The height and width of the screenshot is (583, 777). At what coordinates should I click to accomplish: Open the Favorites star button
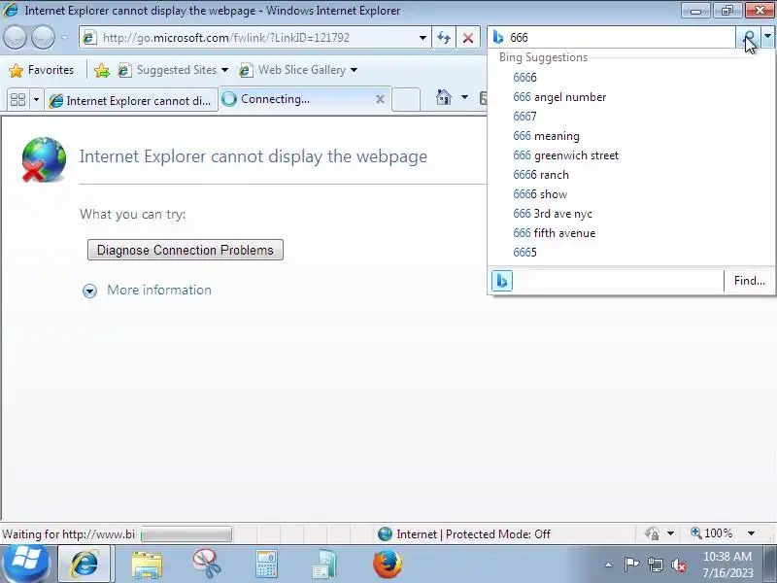[x=41, y=70]
